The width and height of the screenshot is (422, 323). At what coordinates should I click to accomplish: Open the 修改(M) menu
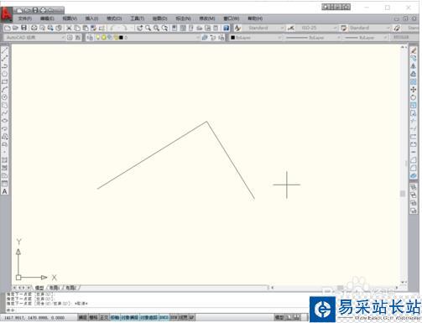[207, 18]
